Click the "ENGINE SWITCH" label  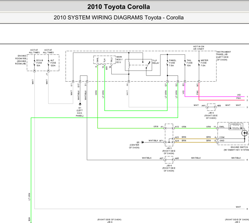point(239,147)
